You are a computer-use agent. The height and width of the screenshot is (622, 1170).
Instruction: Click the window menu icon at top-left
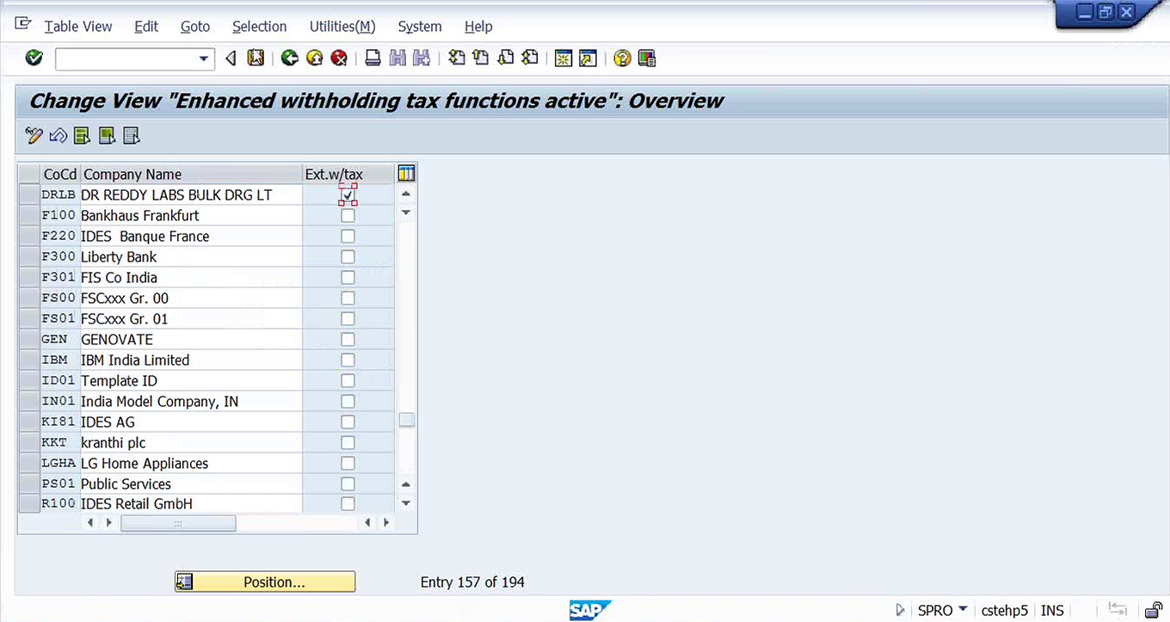(x=23, y=25)
